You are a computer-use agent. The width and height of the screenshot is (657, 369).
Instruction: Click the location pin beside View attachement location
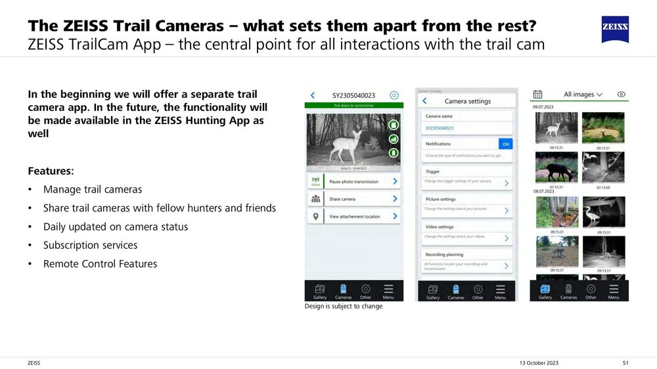click(x=315, y=216)
